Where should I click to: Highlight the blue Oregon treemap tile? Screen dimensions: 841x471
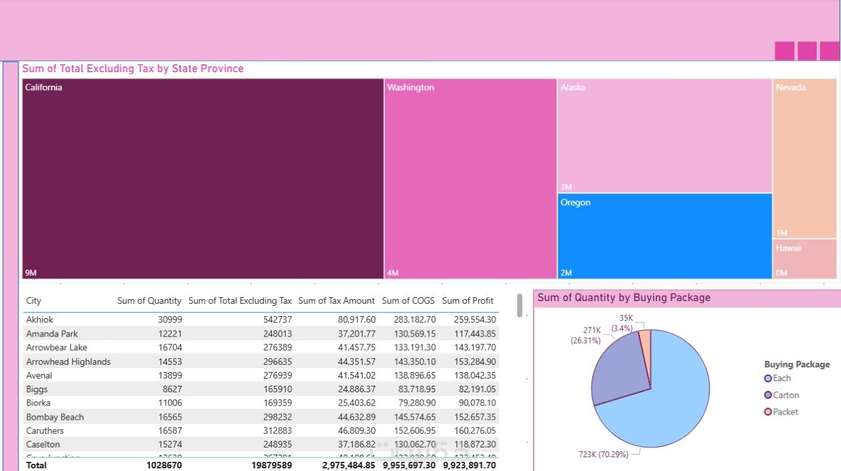(x=665, y=236)
